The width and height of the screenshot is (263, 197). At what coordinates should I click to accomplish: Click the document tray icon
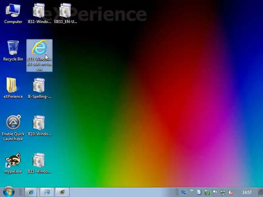199,192
